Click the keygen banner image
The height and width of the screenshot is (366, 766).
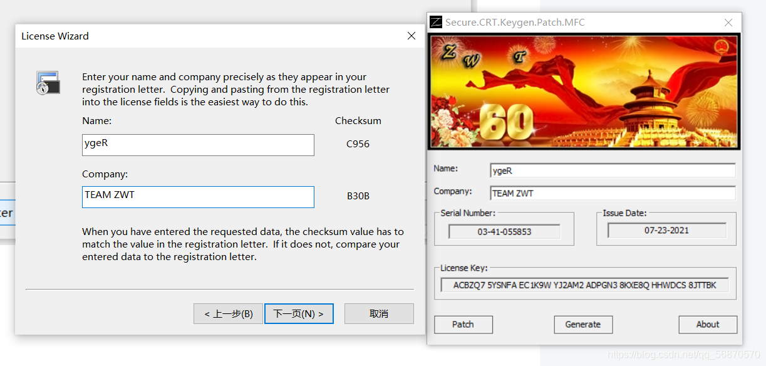(x=584, y=91)
